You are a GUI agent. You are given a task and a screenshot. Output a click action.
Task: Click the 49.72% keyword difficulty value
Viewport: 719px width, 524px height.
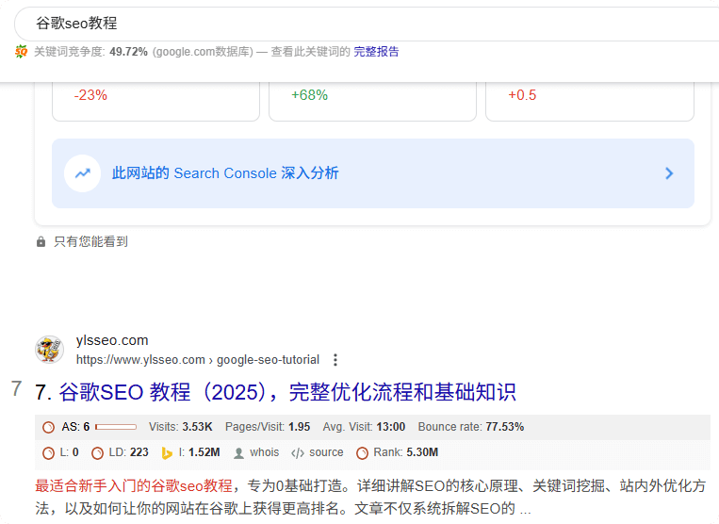[128, 51]
